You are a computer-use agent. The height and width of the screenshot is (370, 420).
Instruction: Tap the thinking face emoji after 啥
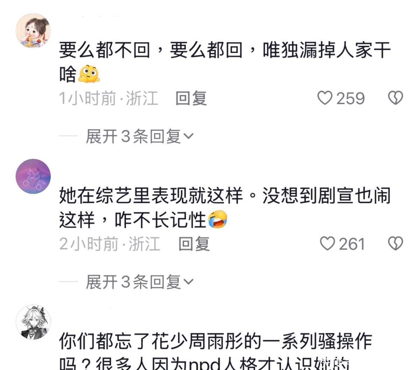[x=89, y=74]
